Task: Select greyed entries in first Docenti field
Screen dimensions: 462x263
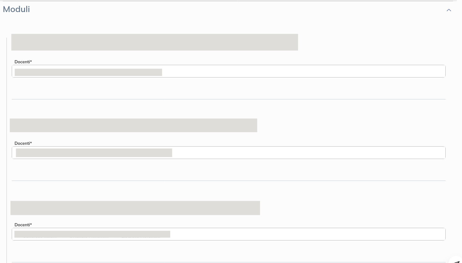Action: pyautogui.click(x=88, y=72)
